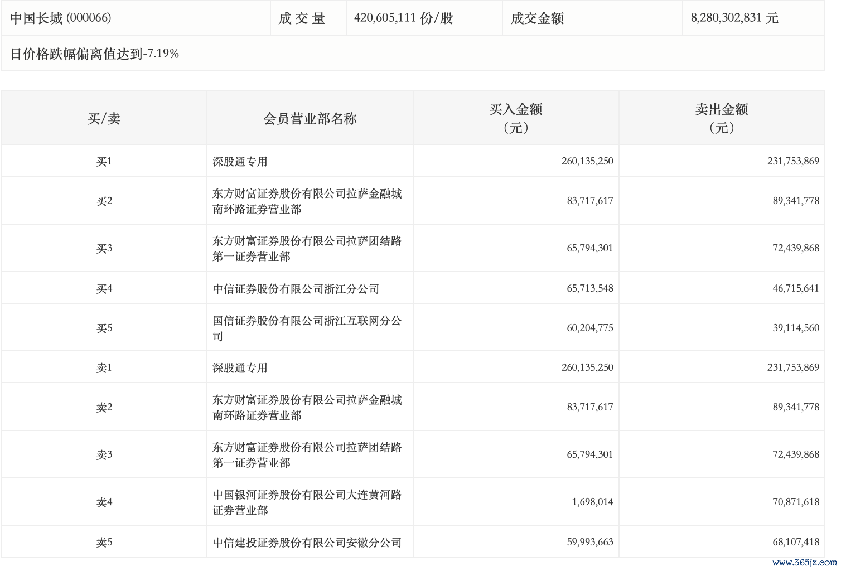Select the 卖2 row label
Screen dimensions: 841x571
tap(104, 407)
